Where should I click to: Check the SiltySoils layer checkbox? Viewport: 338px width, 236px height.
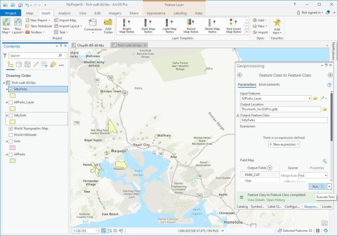click(11, 115)
